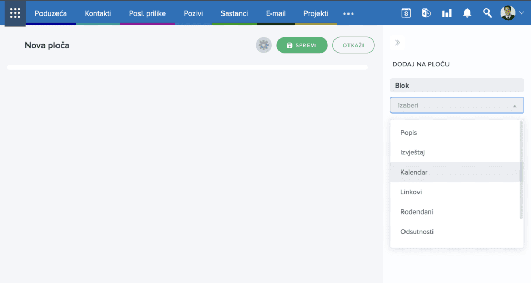Open the Poduzeća tab
Image resolution: width=531 pixels, height=283 pixels.
(51, 13)
